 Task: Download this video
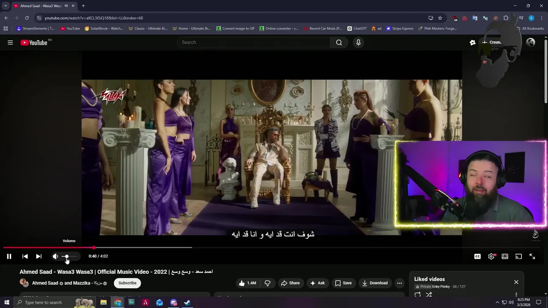point(375,283)
